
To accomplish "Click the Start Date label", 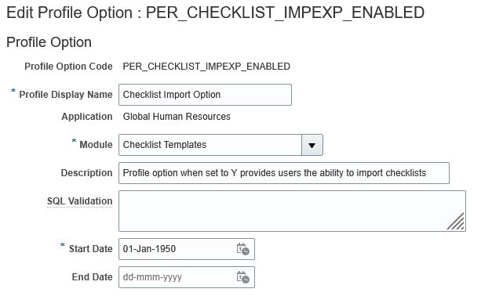I will [x=91, y=249].
